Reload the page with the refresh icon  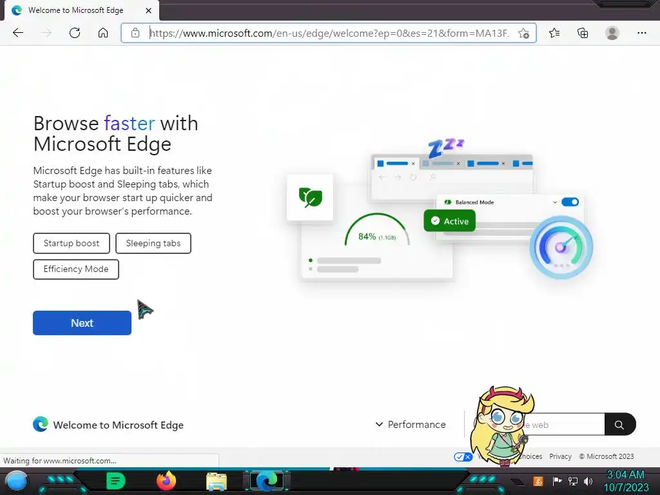tap(75, 33)
